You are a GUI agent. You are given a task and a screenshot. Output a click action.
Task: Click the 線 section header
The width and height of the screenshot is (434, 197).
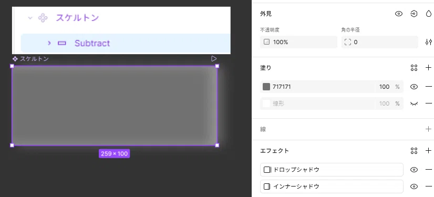pos(263,129)
